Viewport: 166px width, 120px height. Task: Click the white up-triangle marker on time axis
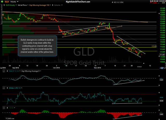[x=144, y=63]
